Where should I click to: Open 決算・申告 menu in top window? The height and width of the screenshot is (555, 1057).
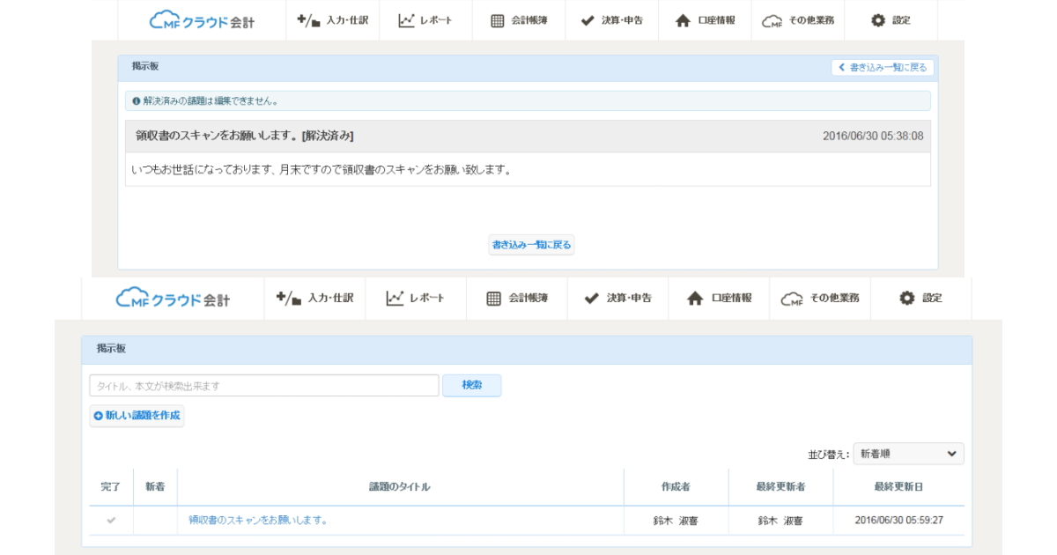click(x=611, y=20)
